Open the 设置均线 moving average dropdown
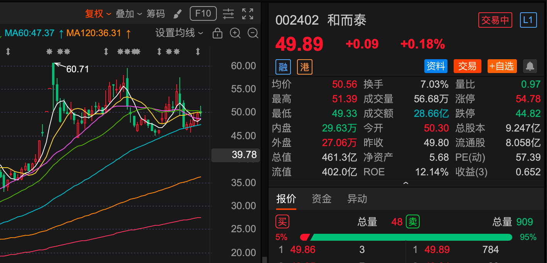 click(179, 33)
